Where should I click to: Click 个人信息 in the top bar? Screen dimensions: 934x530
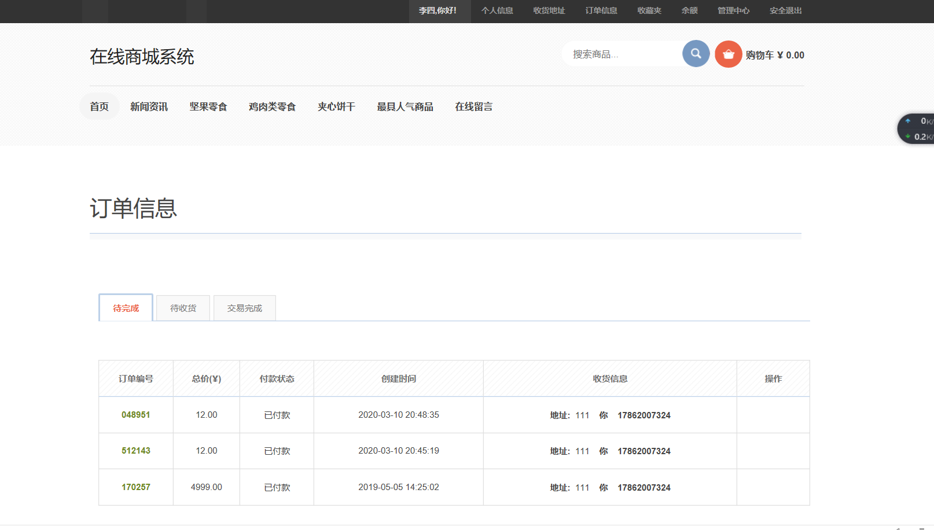coord(497,10)
